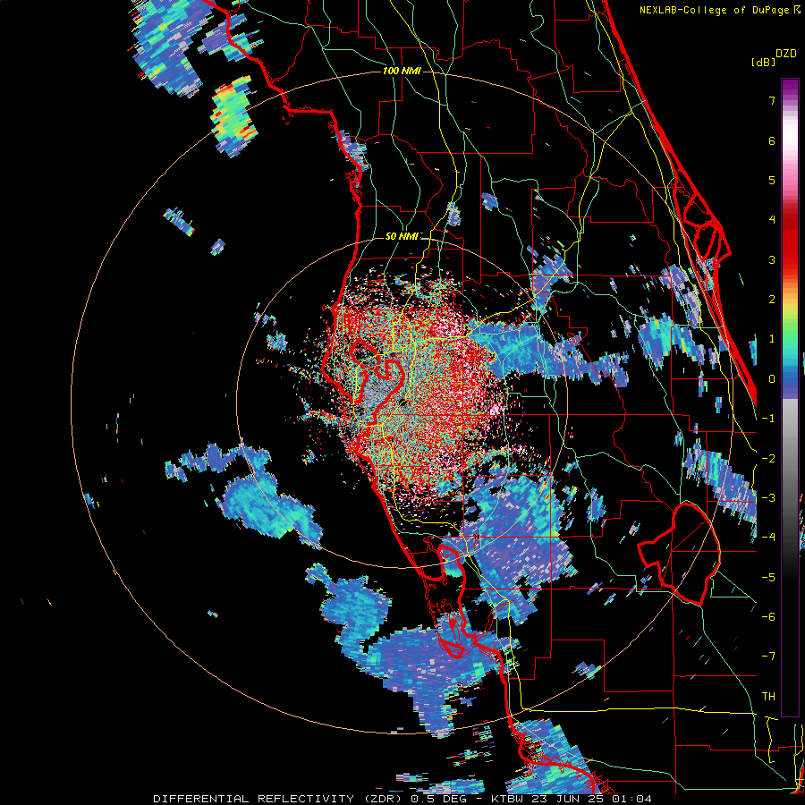Viewport: 805px width, 805px height.
Task: Click the positive 6 tick on color scale
Action: tap(772, 140)
